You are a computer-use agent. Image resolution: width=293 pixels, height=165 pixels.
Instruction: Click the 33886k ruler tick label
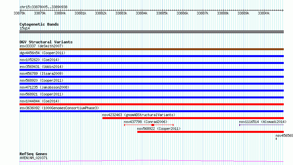coord(182,13)
